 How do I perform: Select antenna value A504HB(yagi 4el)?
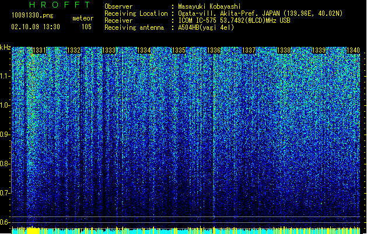click(x=206, y=27)
